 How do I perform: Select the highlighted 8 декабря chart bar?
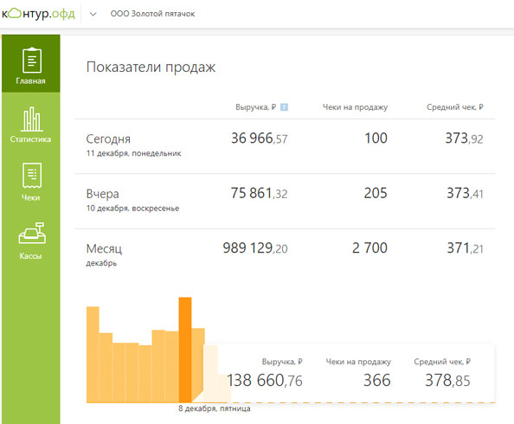pos(185,350)
